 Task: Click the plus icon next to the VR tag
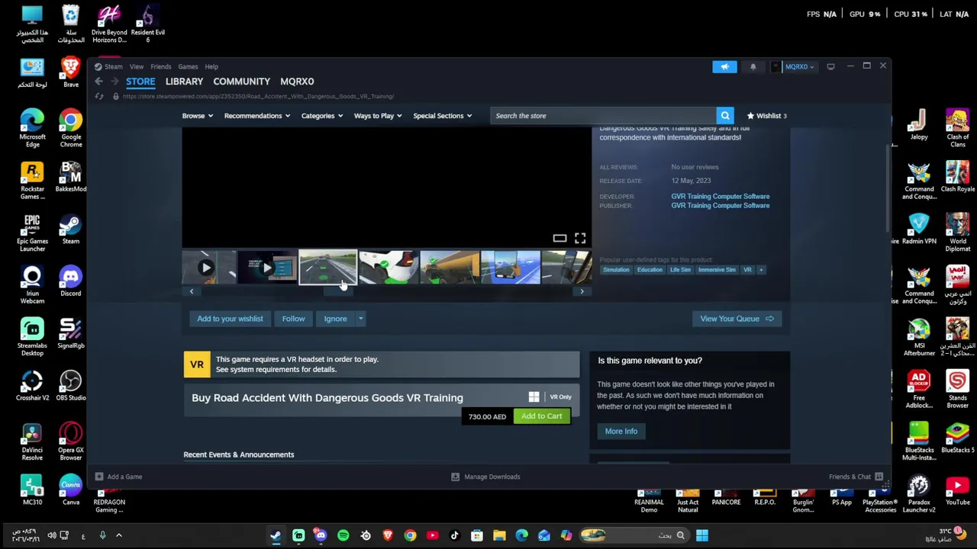pos(760,270)
